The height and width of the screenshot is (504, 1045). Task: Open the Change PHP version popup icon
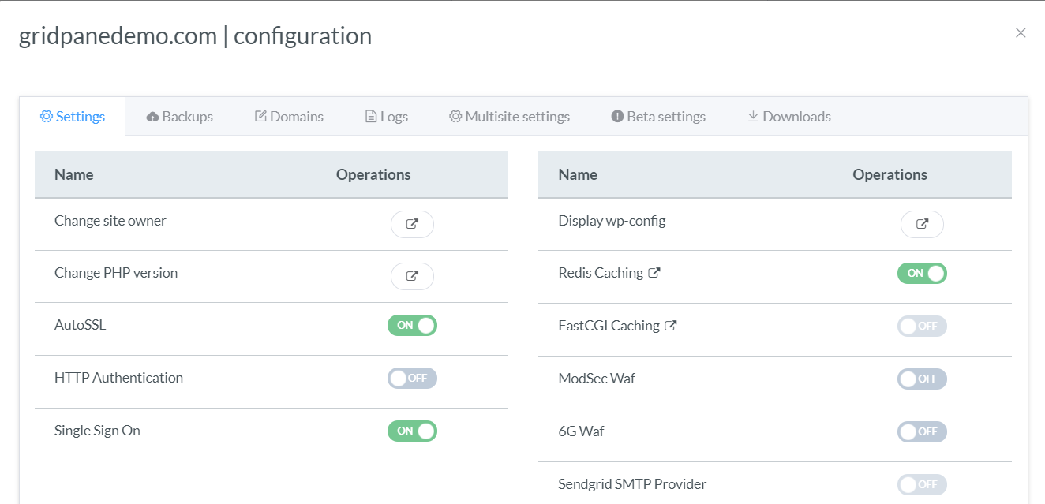[x=412, y=276]
